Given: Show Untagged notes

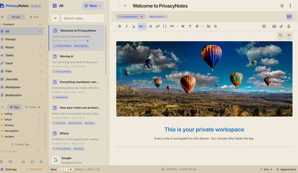Looking at the screenshot, I should [x=21, y=151].
